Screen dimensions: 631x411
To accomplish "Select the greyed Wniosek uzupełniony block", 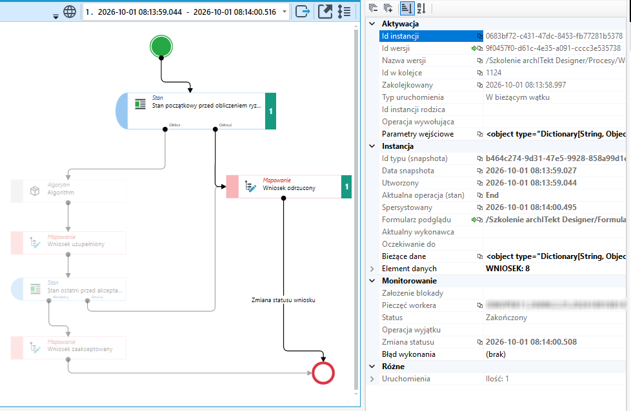I will click(x=68, y=243).
